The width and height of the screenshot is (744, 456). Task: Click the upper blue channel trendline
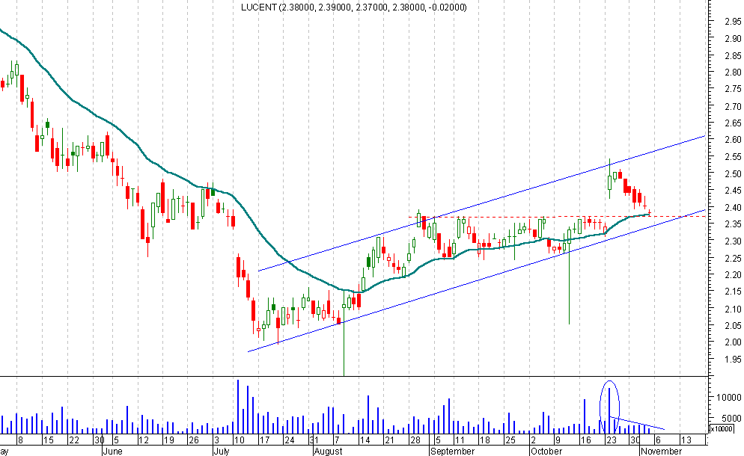coord(481,203)
